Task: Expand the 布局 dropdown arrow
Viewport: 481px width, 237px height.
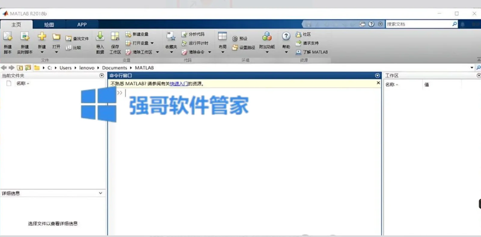Action: coord(223,52)
